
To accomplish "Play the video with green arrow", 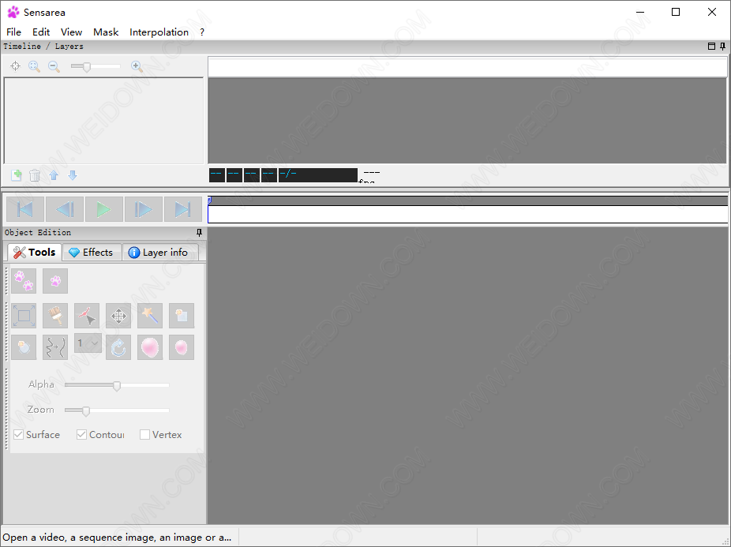I will (x=104, y=209).
